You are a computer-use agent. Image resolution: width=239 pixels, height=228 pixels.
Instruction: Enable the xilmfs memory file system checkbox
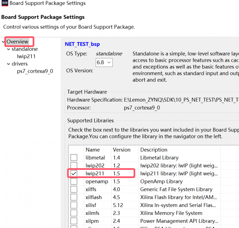pyautogui.click(x=74, y=213)
